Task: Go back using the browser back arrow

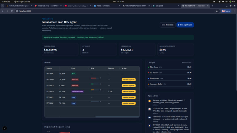Action: [x=3, y=11]
